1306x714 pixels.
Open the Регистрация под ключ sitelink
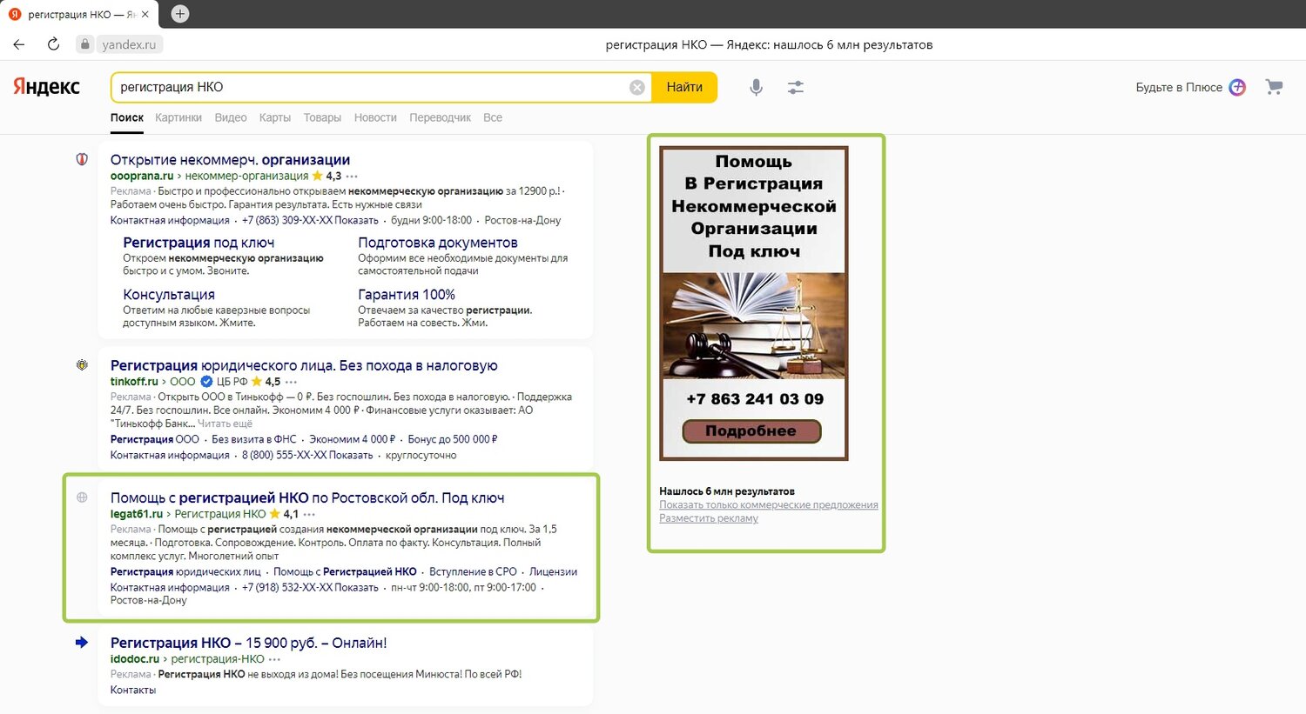coord(199,243)
